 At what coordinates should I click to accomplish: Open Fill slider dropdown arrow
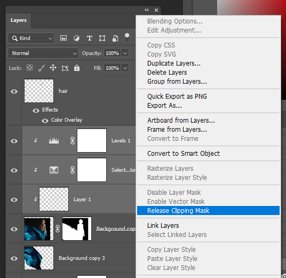tap(125, 68)
